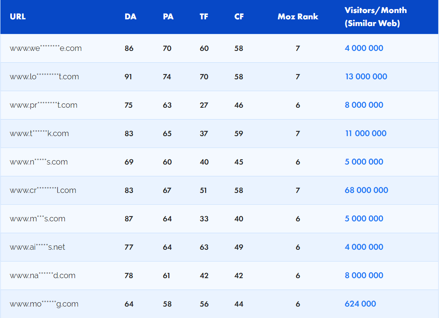Open the 11 000 000 visitors link
Image resolution: width=439 pixels, height=318 pixels.
(366, 133)
